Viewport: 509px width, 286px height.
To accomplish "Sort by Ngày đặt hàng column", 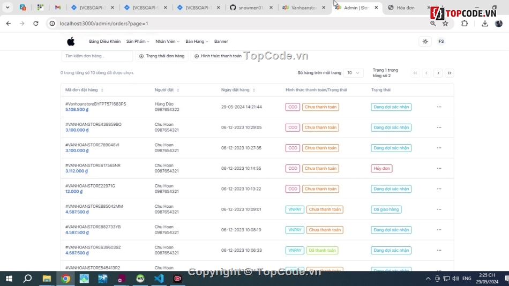I will tap(238, 90).
